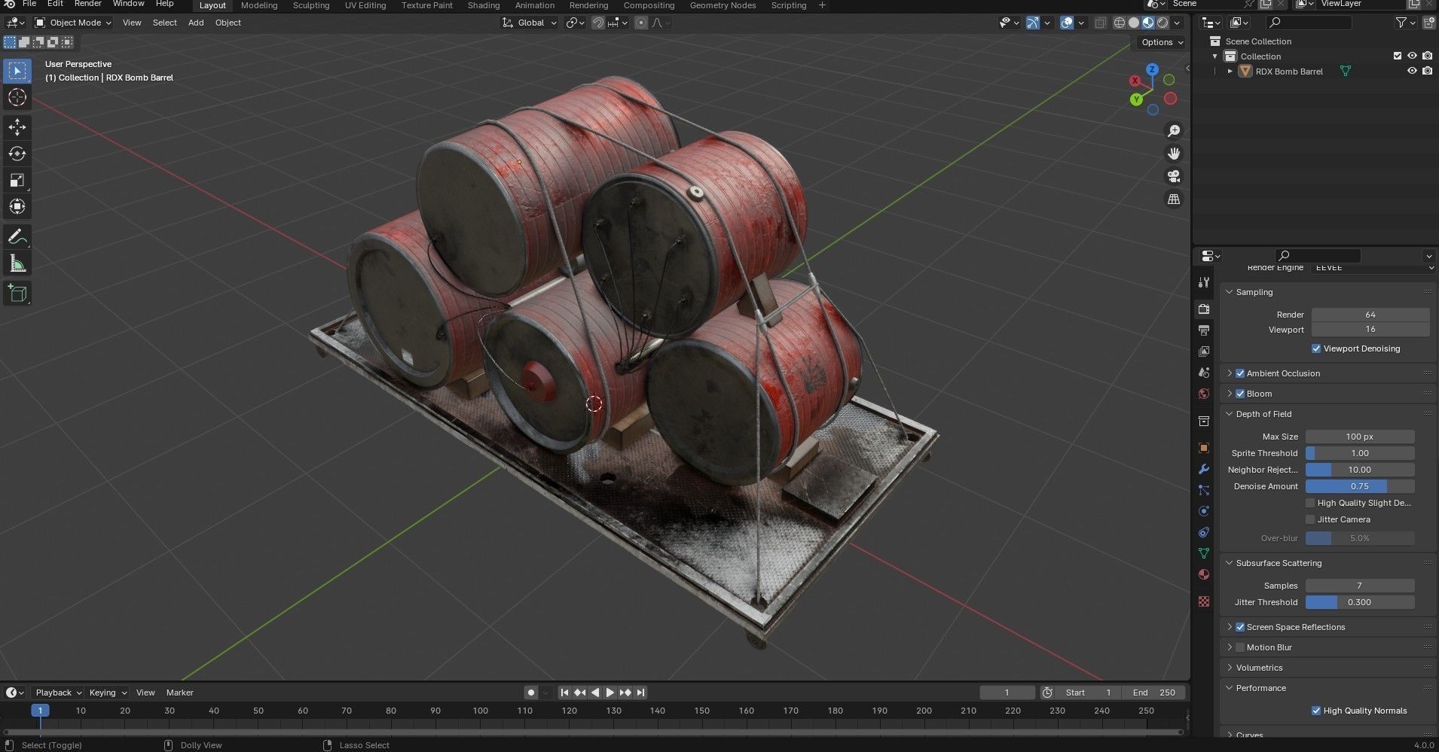Toggle viewport gizmos display button

[x=1033, y=23]
